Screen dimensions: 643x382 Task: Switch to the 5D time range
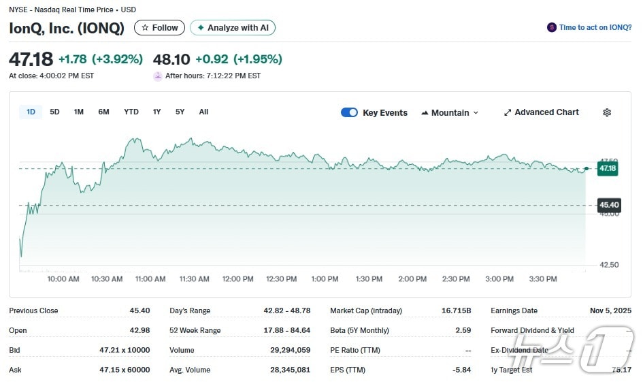tap(55, 112)
